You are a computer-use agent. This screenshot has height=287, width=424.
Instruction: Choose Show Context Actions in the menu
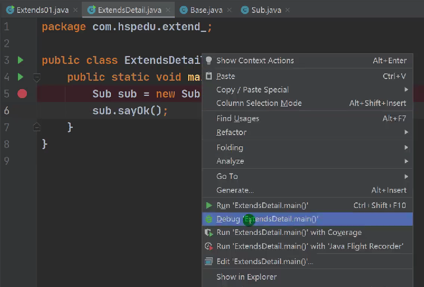307,61
